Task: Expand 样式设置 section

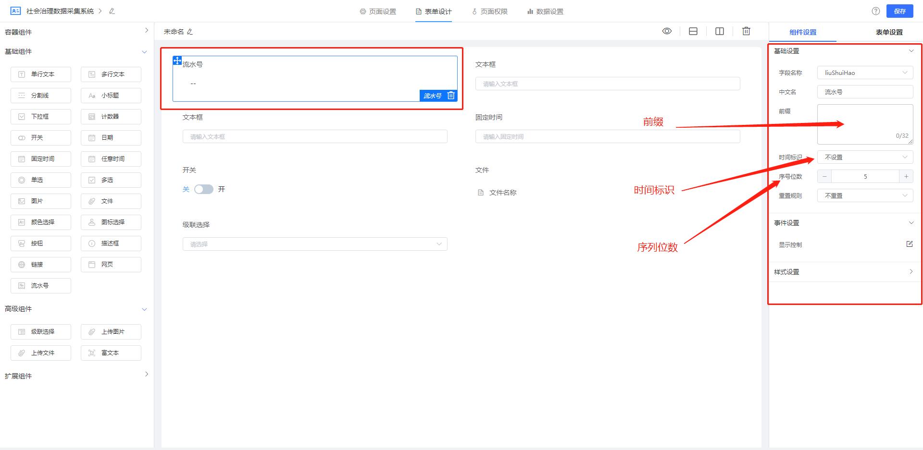Action: [x=911, y=272]
